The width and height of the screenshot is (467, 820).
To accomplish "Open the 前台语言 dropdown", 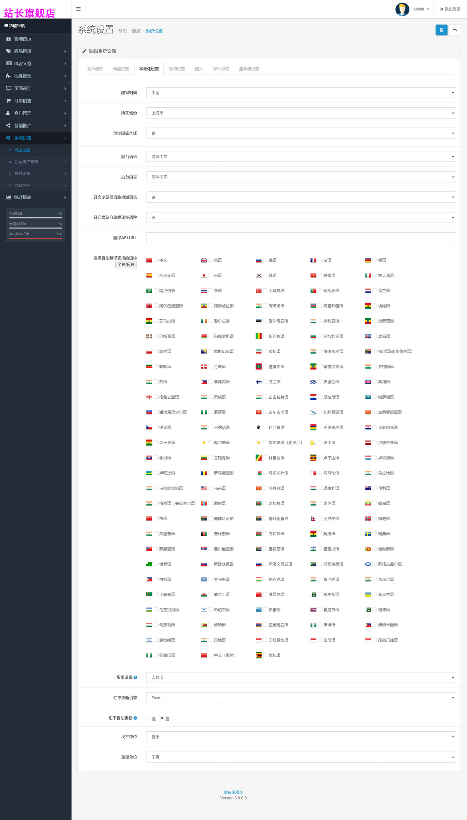I will point(301,156).
